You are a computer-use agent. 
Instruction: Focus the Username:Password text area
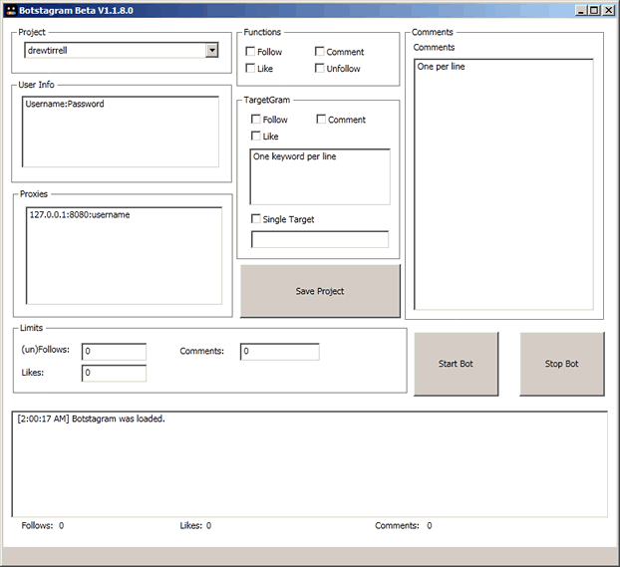121,132
